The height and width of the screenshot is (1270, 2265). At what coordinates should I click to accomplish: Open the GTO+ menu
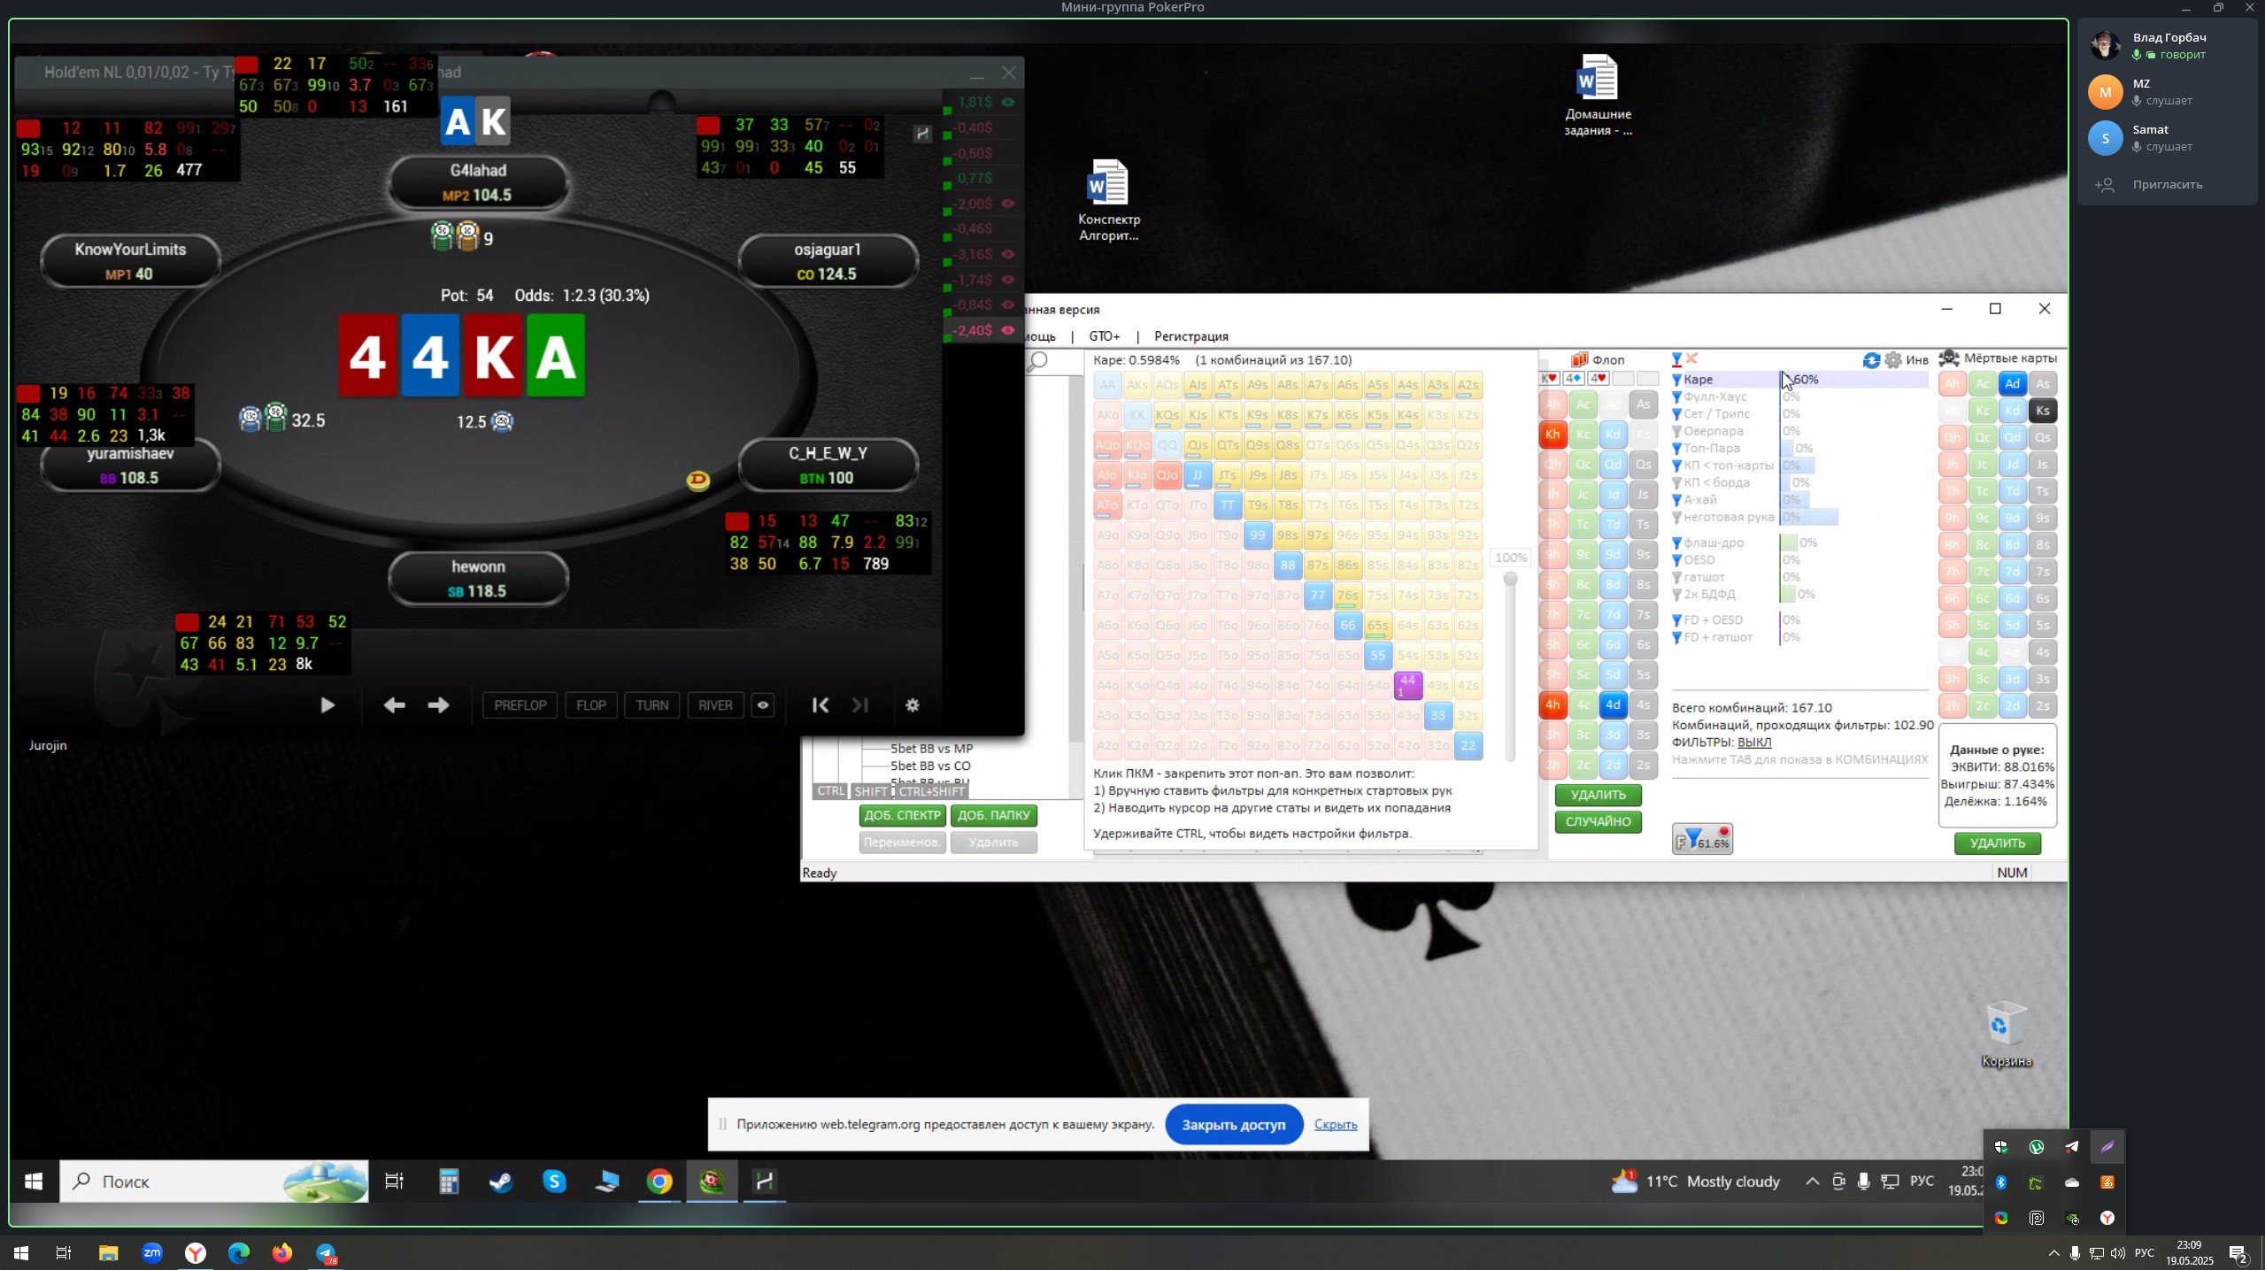1104,336
